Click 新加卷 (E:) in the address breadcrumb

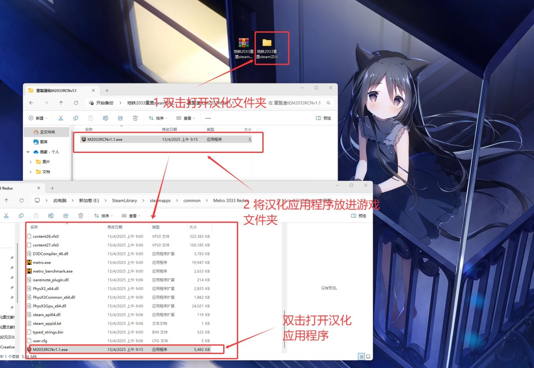pyautogui.click(x=89, y=200)
